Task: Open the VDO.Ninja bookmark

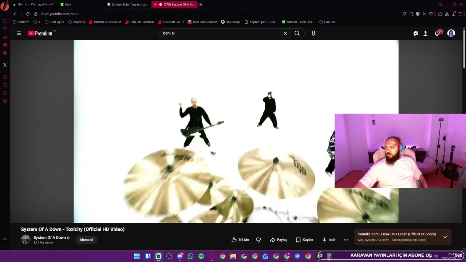Action: [x=230, y=22]
